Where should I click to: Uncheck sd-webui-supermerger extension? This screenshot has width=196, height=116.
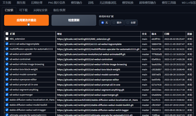click(7, 95)
